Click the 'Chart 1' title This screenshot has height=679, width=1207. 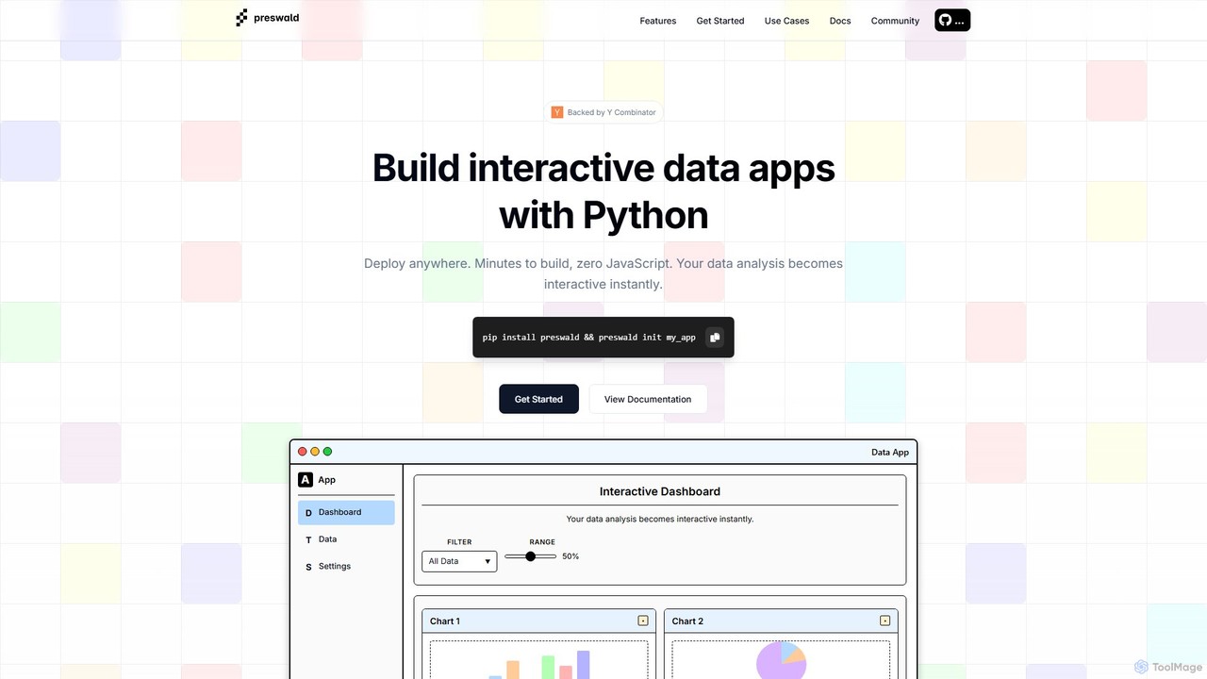tap(445, 621)
